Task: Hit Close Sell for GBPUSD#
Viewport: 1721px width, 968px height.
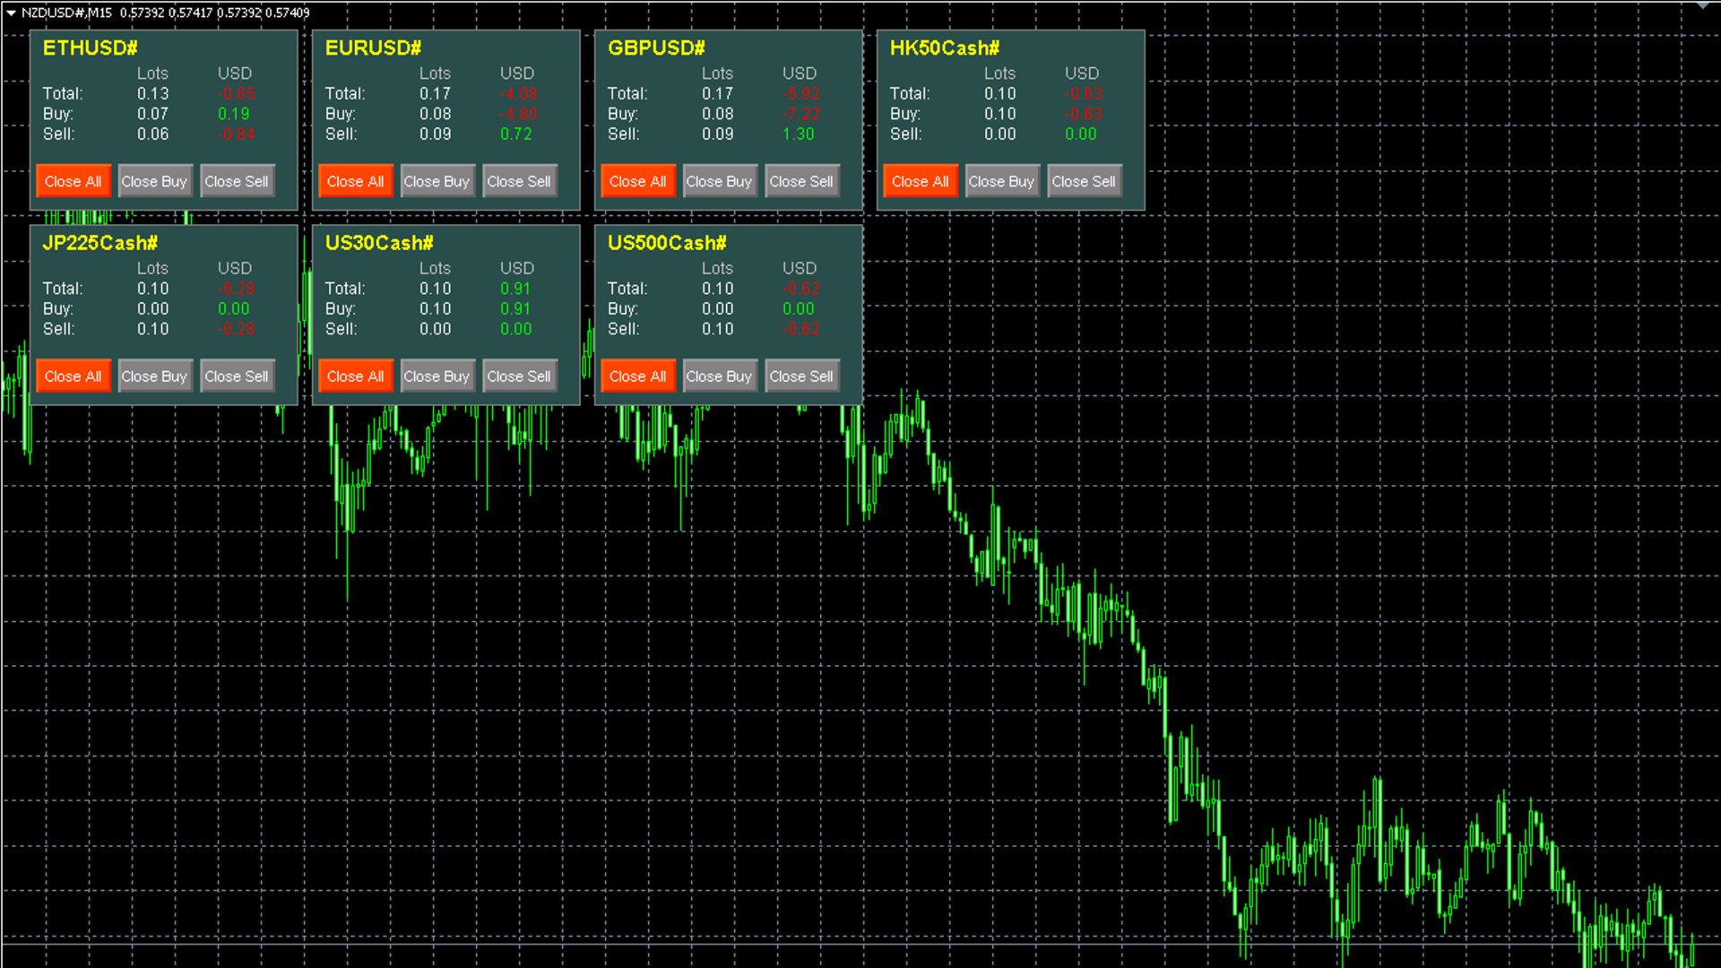Action: (801, 181)
